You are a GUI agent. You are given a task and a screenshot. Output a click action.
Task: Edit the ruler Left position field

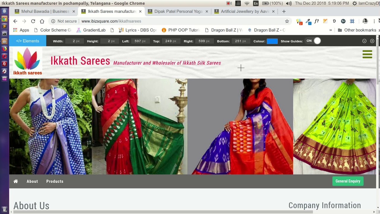(140, 41)
